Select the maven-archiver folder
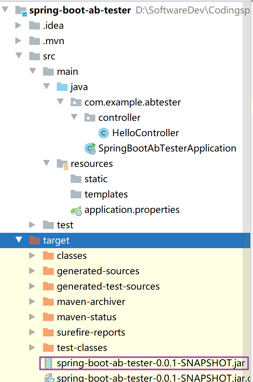 point(91,302)
